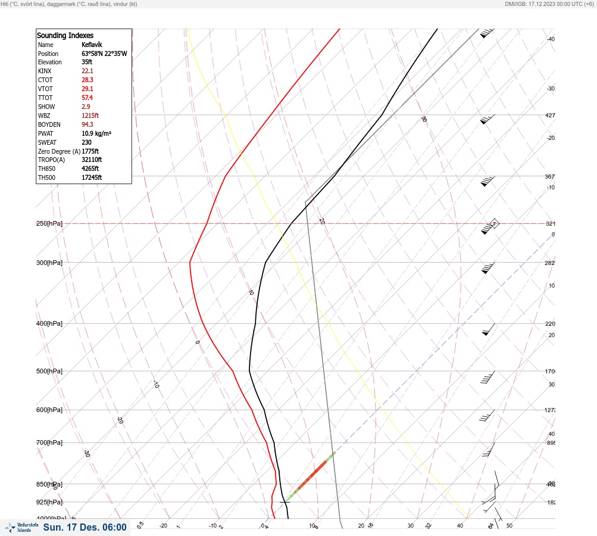Click the chart legend text at top-left
Viewport: 597px width, 536px height.
69,4
